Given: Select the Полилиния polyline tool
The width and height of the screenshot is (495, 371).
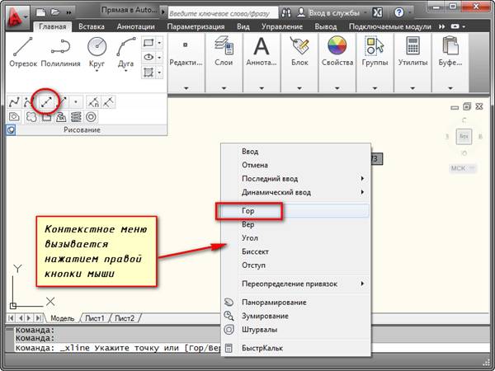Looking at the screenshot, I should (60, 52).
